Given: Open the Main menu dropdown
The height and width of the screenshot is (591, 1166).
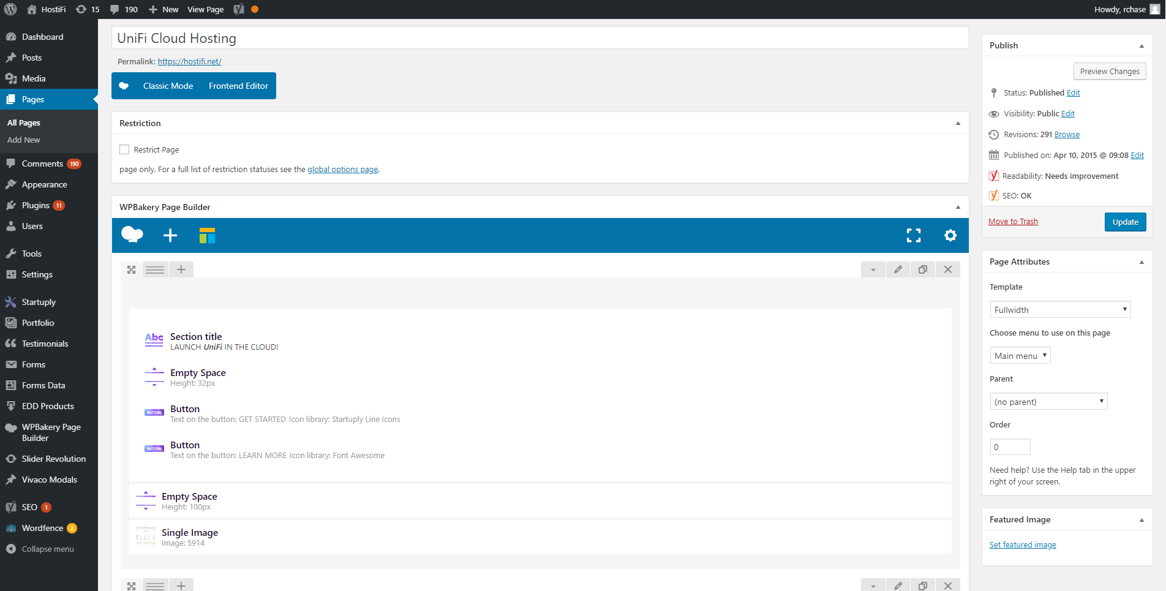Looking at the screenshot, I should point(1020,356).
